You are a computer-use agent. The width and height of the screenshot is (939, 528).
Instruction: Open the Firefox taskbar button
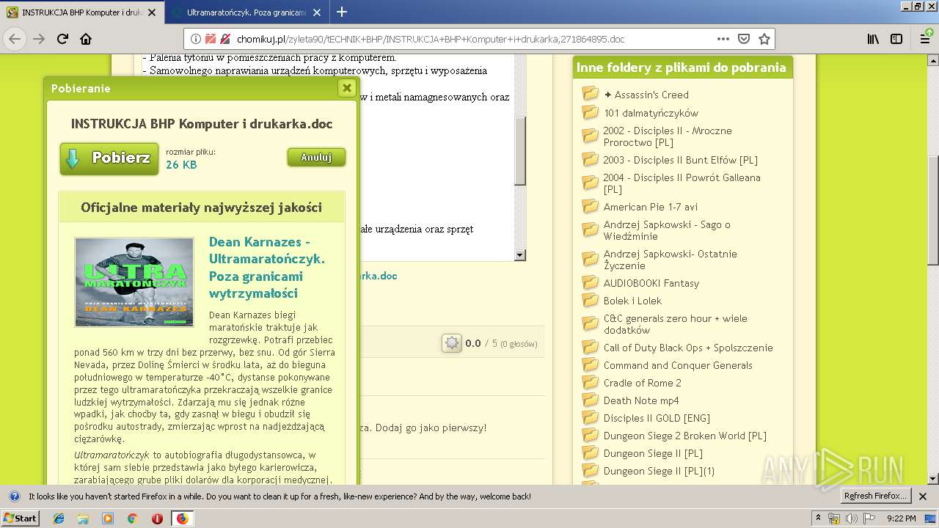point(182,518)
